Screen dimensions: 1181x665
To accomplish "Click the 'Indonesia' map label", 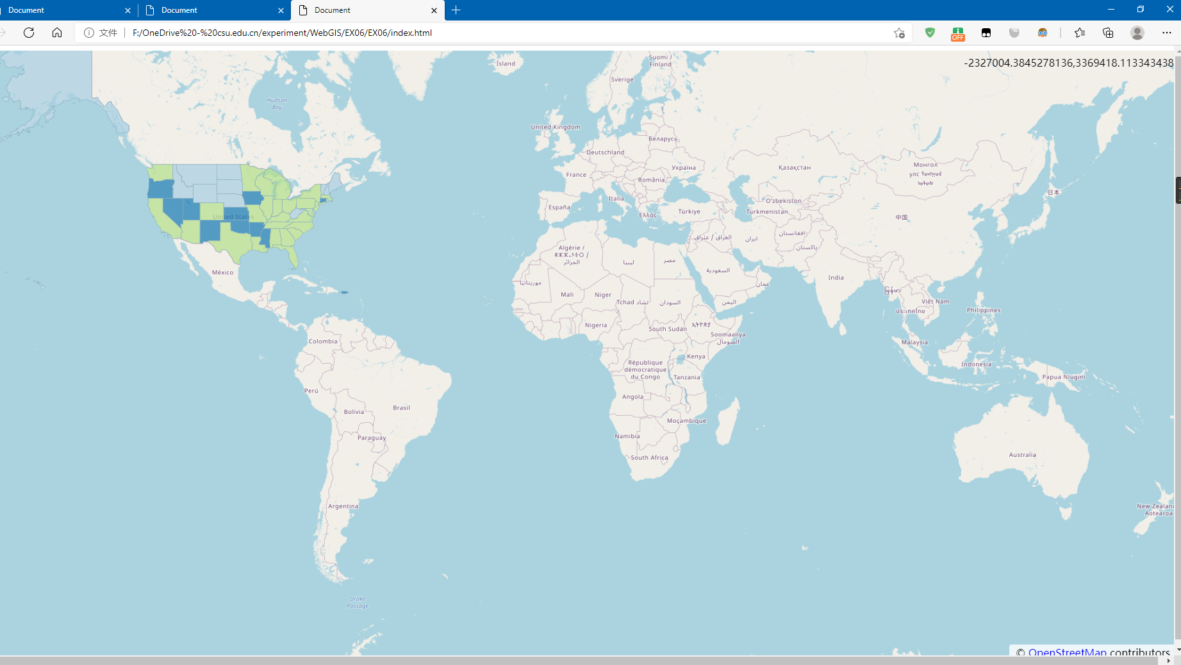I will coord(976,364).
